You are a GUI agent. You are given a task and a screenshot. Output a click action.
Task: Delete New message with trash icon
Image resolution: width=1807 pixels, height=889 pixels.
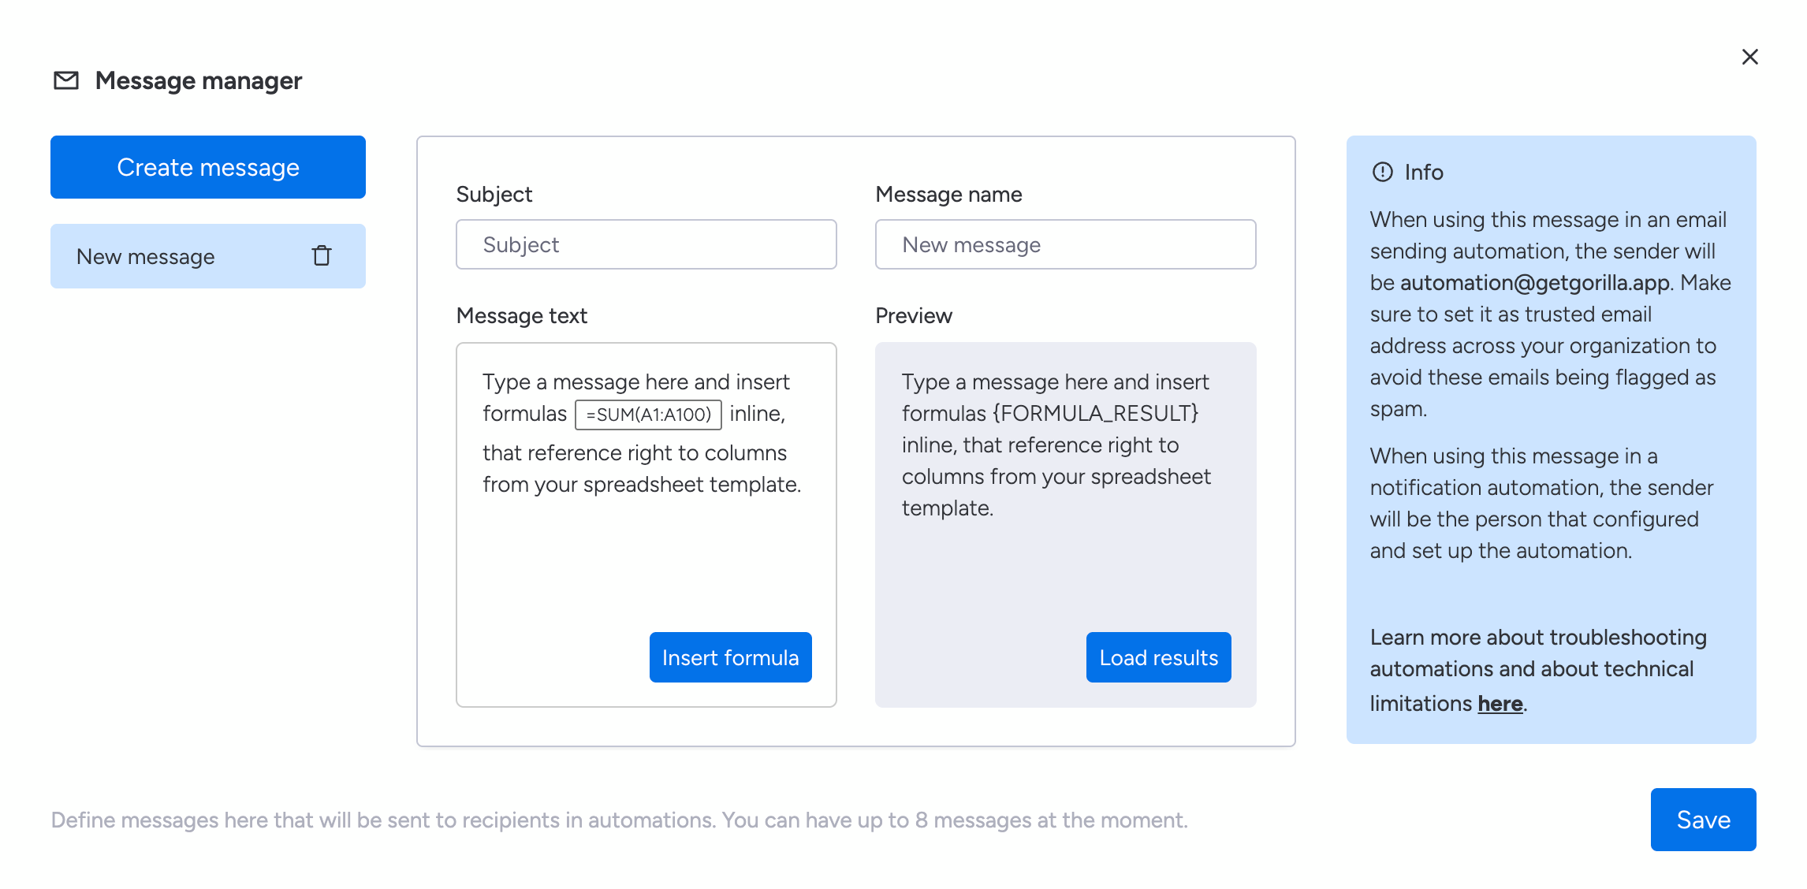coord(322,256)
